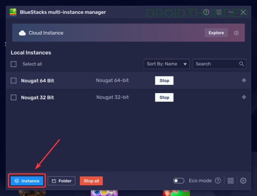Stop the Nougat 64 Bit instance
Viewport: 257px width, 196px height.
[x=164, y=81]
